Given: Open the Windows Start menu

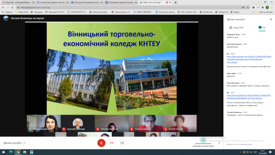Looking at the screenshot, I should (3, 152).
